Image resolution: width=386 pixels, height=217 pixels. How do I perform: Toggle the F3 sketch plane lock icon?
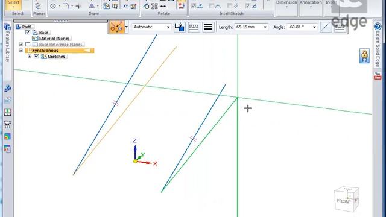pos(364,56)
